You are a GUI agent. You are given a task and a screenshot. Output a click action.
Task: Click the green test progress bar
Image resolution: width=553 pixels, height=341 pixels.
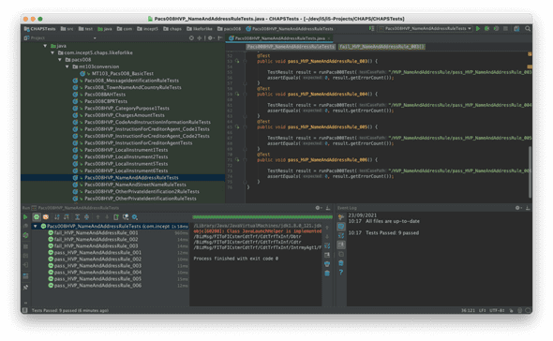pyautogui.click(x=262, y=216)
